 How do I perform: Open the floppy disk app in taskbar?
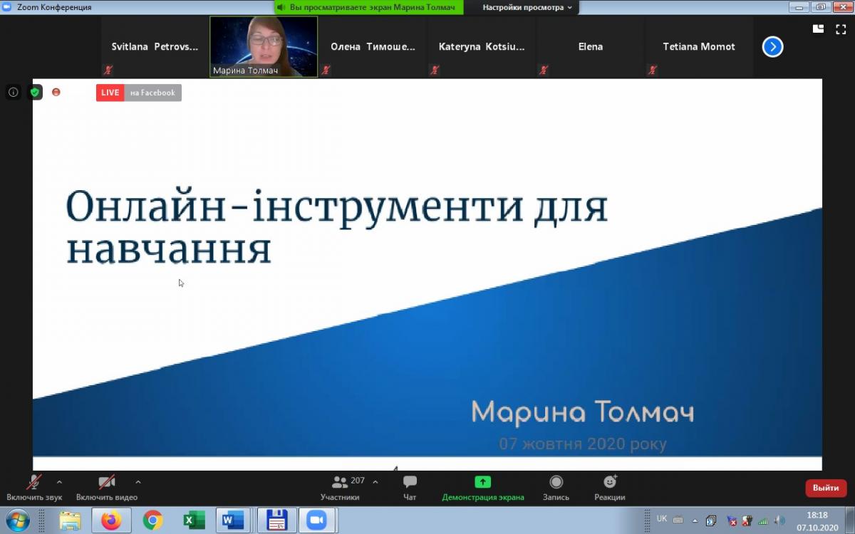276,520
